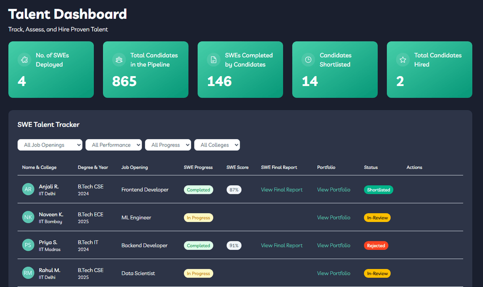Screen dimensions: 483x287
Task: Click the Shortlisted status badge
Action: (x=378, y=190)
